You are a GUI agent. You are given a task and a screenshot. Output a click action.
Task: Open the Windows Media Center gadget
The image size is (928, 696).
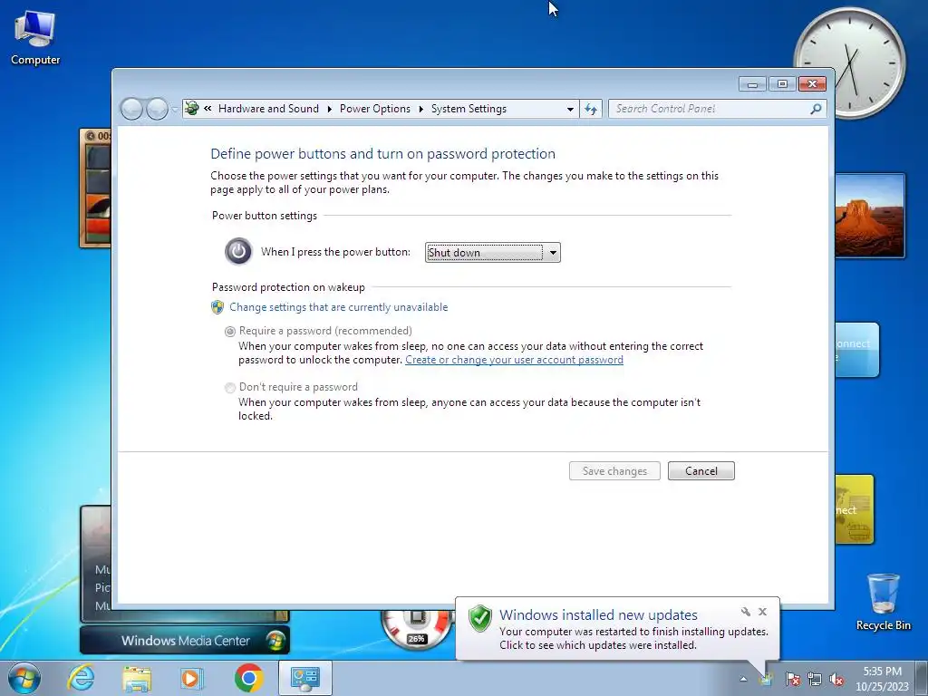coord(185,641)
